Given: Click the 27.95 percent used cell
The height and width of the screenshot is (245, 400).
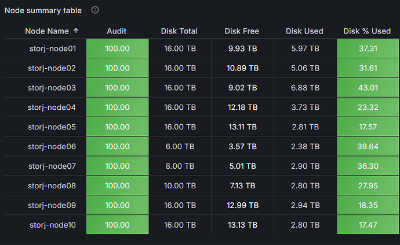Looking at the screenshot, I should (368, 185).
